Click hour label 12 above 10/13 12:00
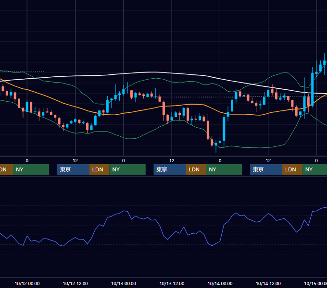Viewport: 327px width, 288px height. [x=172, y=161]
